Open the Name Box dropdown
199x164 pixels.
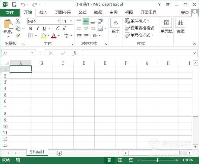tap(32, 53)
